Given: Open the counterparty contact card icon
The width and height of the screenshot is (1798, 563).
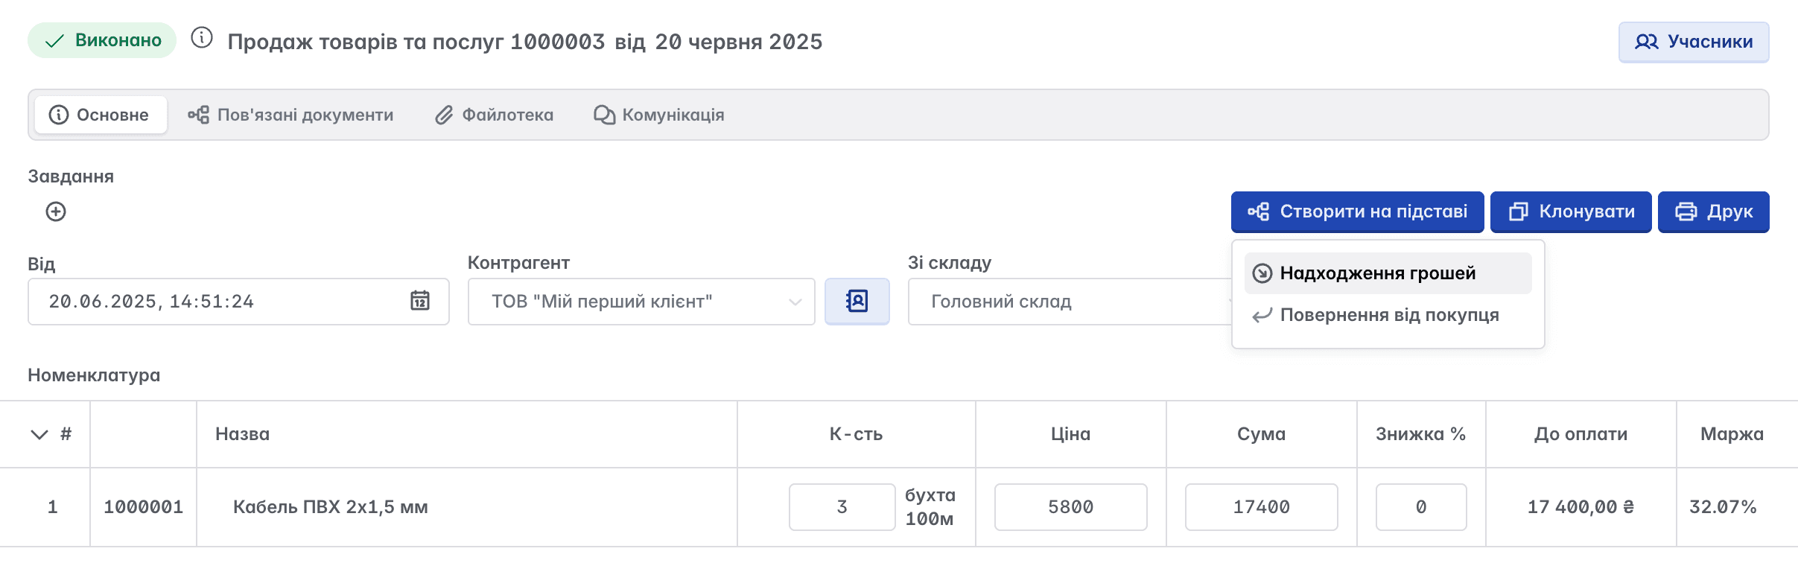Looking at the screenshot, I should tap(857, 302).
